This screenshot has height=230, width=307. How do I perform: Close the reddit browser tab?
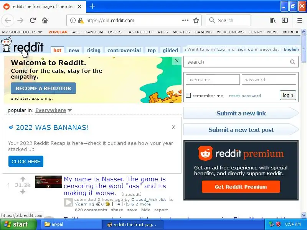pyautogui.click(x=79, y=7)
